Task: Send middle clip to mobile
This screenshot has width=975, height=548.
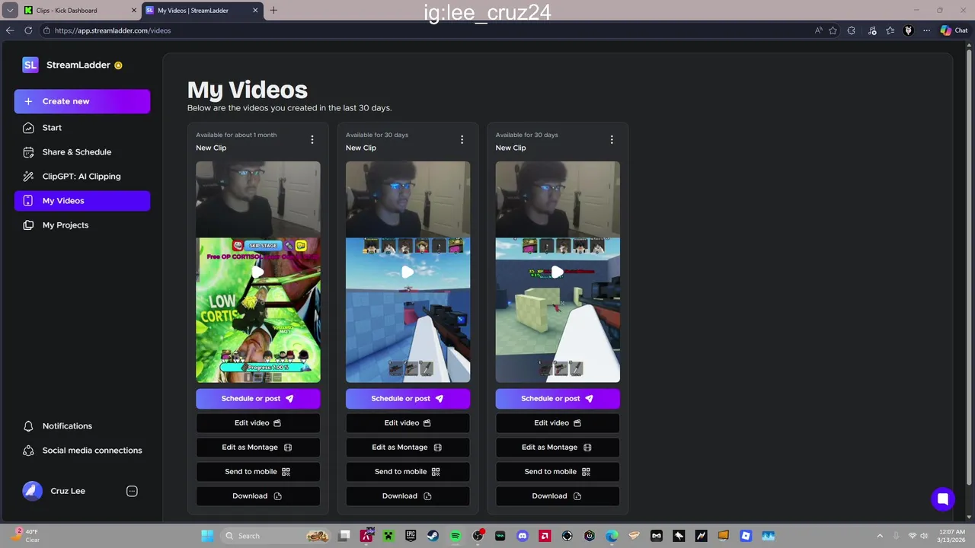Action: [408, 472]
